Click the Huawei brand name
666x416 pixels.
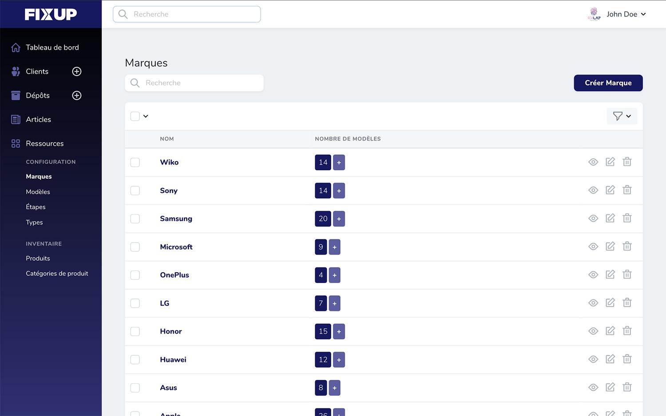[x=173, y=360]
